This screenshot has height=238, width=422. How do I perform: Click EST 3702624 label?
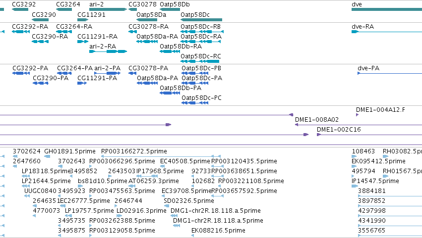point(27,151)
